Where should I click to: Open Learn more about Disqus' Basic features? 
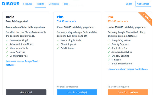coord(22,63)
